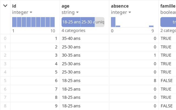Click the famille true category bar
Screen dimensions: 176x110
point(168,22)
